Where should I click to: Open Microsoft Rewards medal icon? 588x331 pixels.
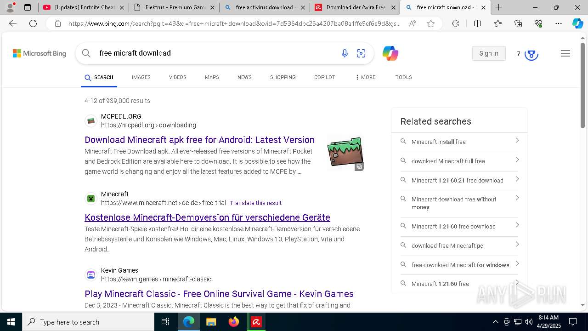pyautogui.click(x=531, y=54)
